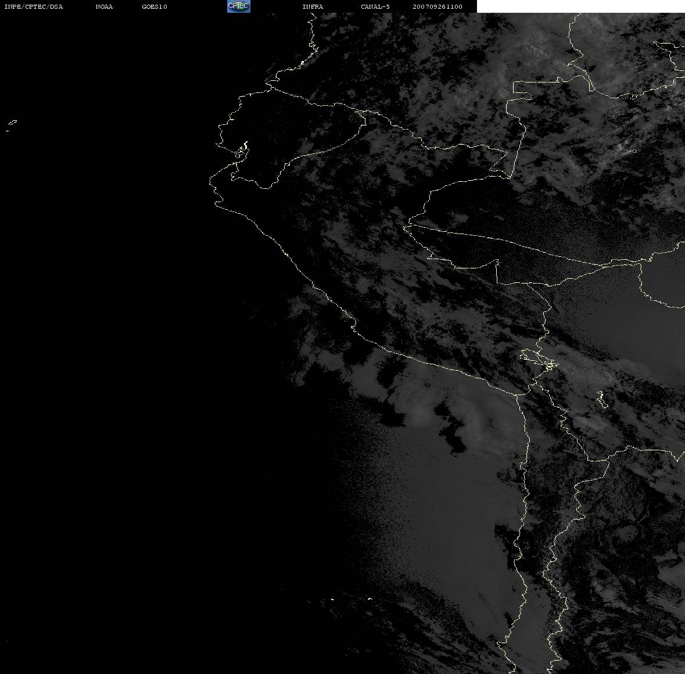Click the INFRA label in the header

click(313, 6)
